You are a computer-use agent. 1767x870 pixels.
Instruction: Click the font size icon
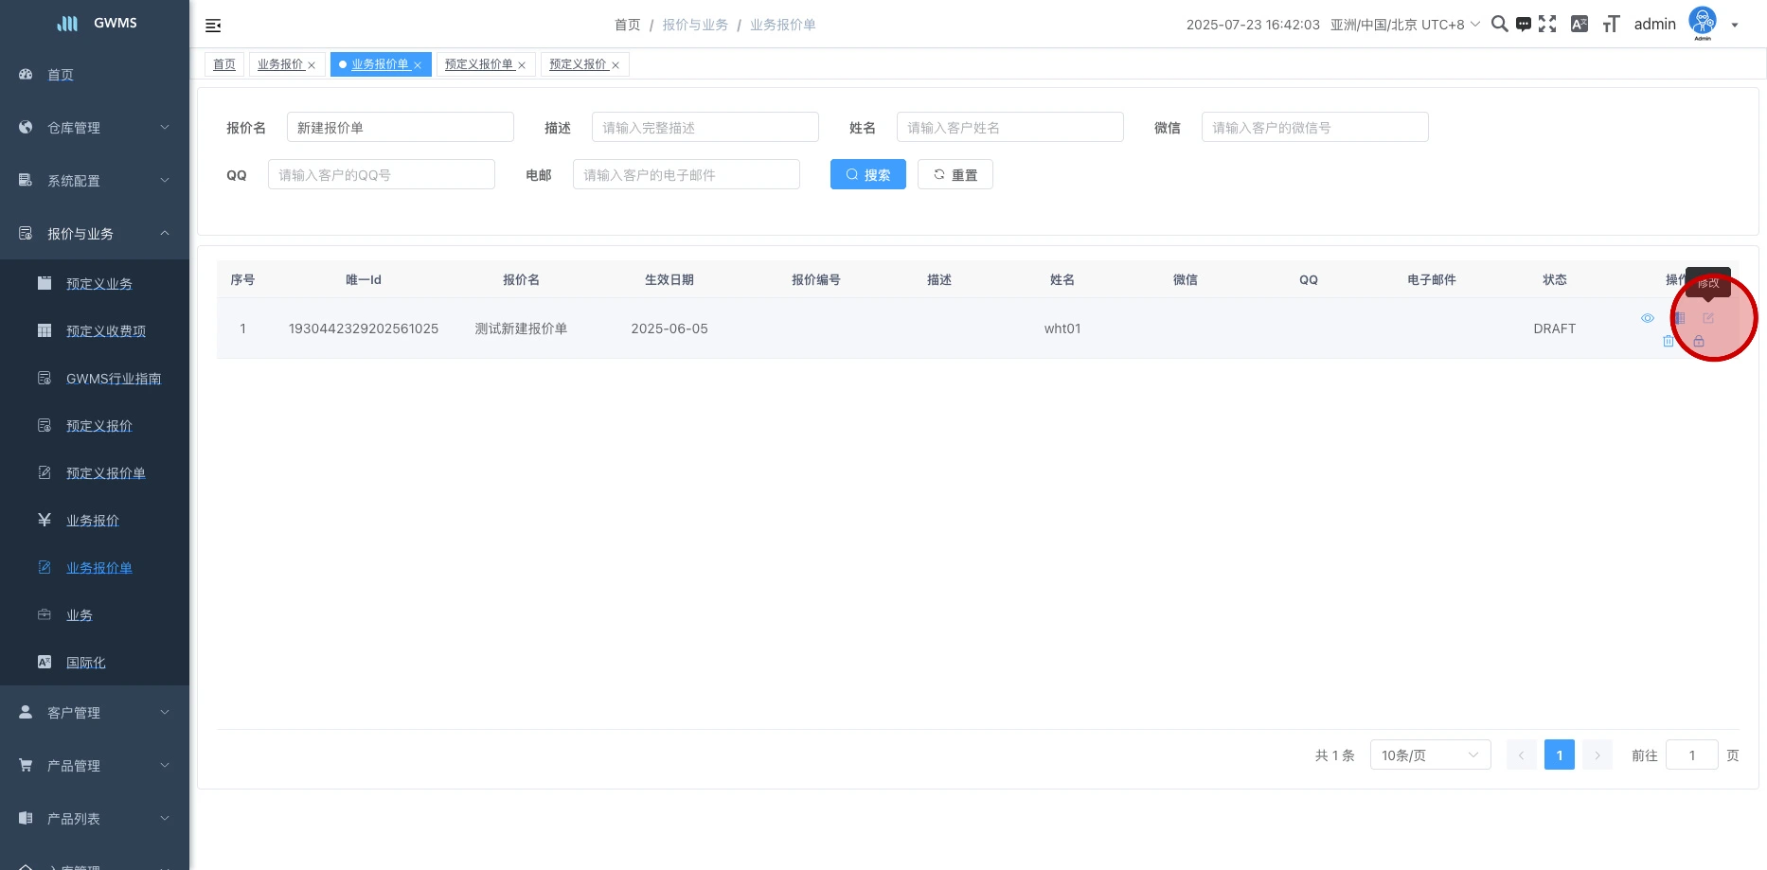[1611, 25]
